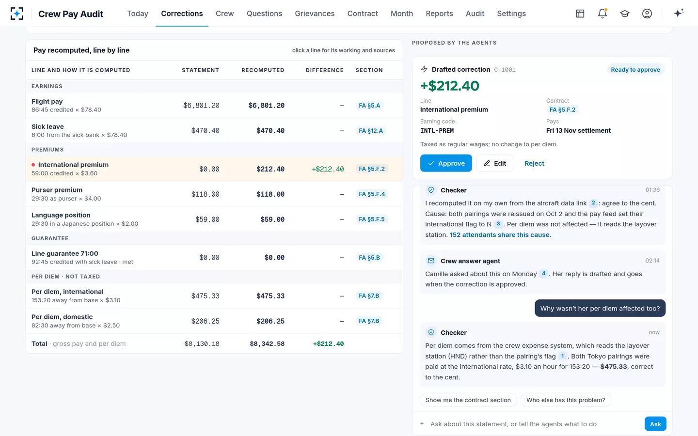This screenshot has width=698, height=436.
Task: Open section FA §5.F.4 for Purser premium
Action: point(372,194)
